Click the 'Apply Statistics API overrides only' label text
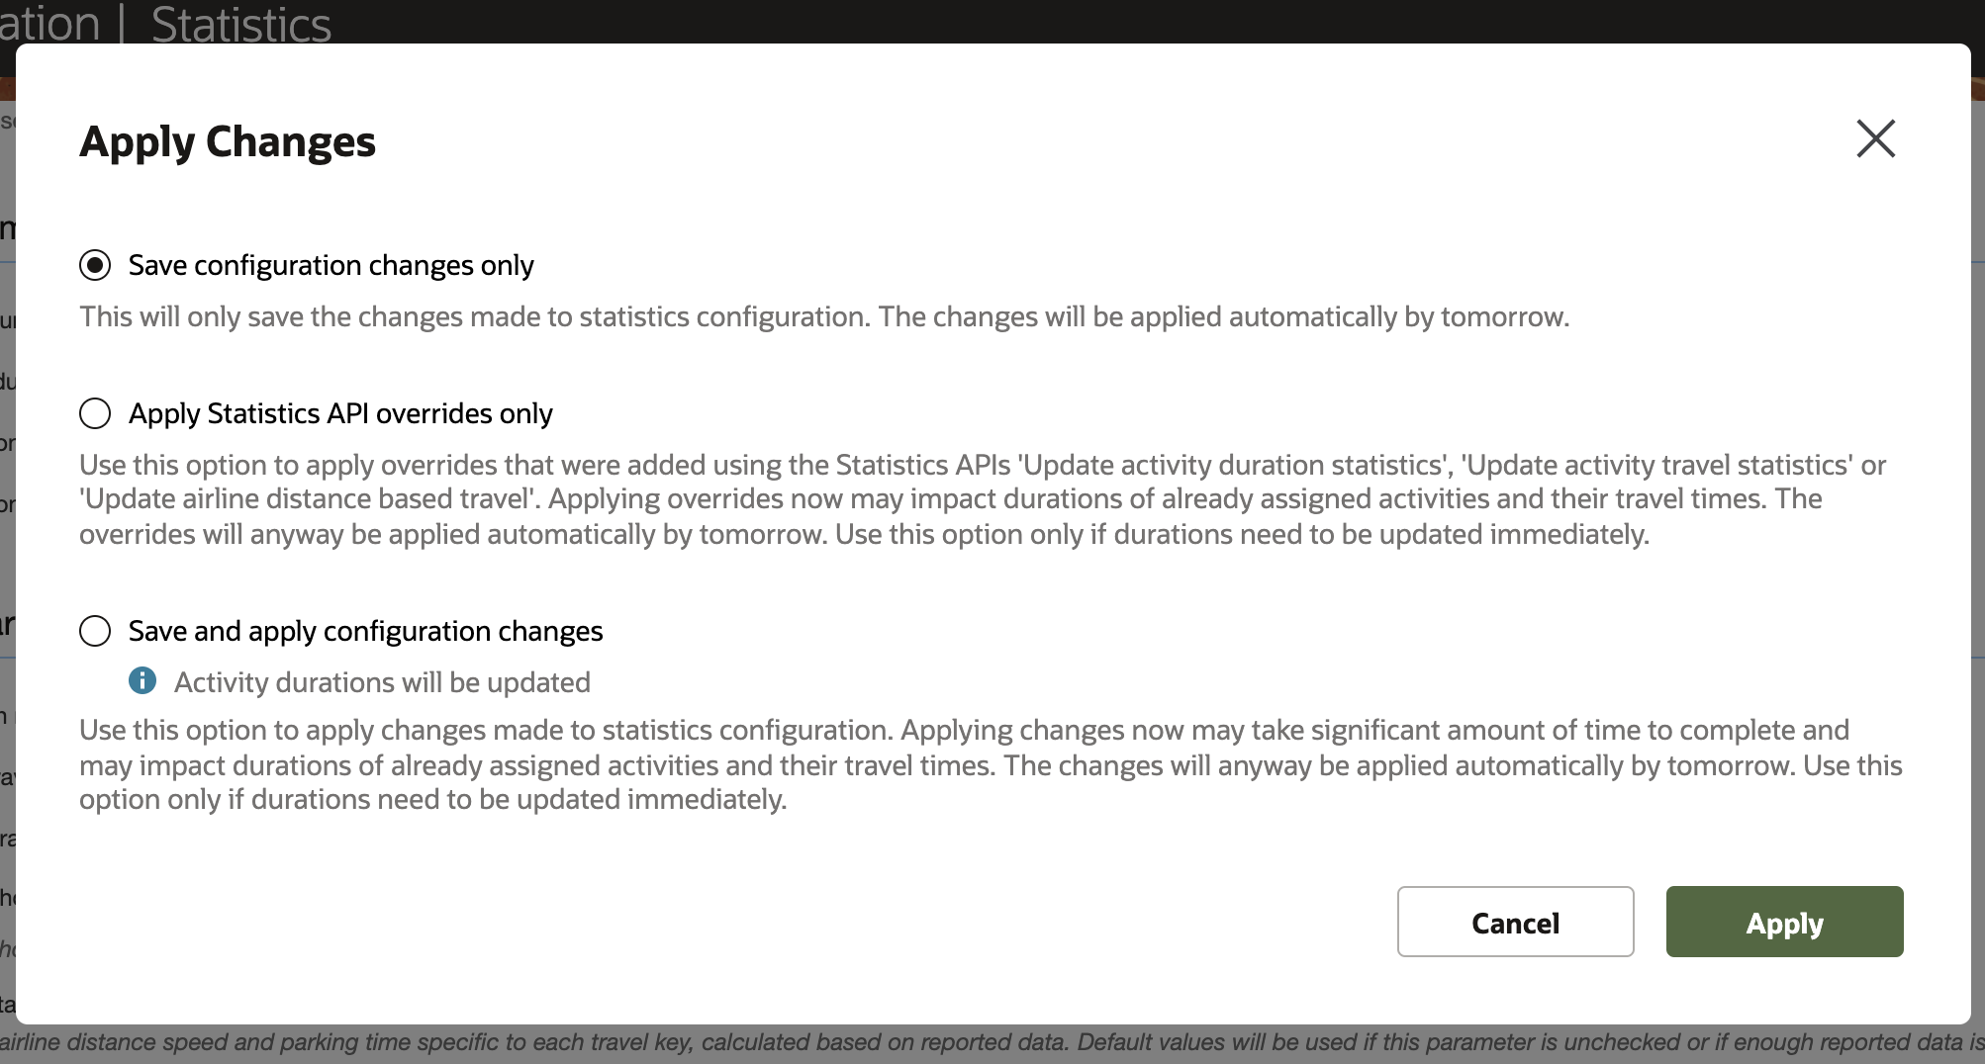The width and height of the screenshot is (1985, 1064). click(340, 413)
